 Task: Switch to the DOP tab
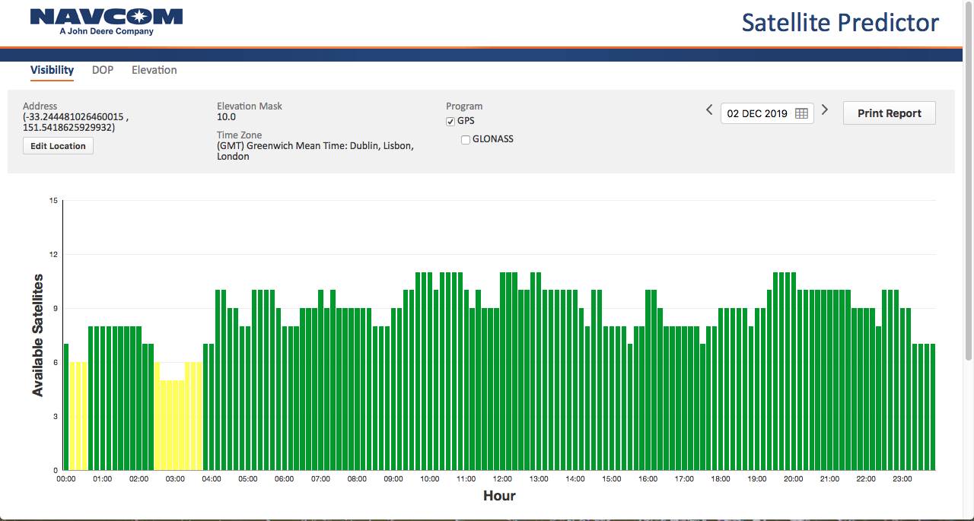pos(103,70)
